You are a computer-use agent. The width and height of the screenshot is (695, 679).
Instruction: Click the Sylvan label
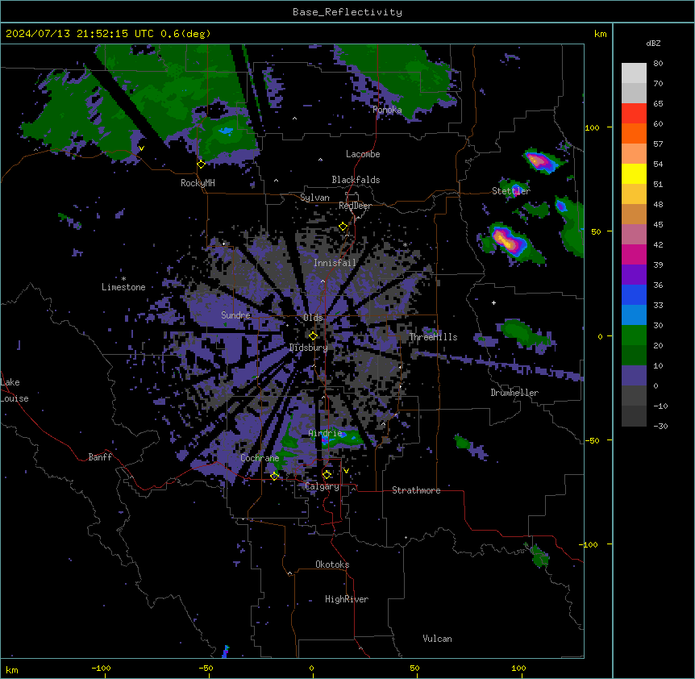coord(314,198)
